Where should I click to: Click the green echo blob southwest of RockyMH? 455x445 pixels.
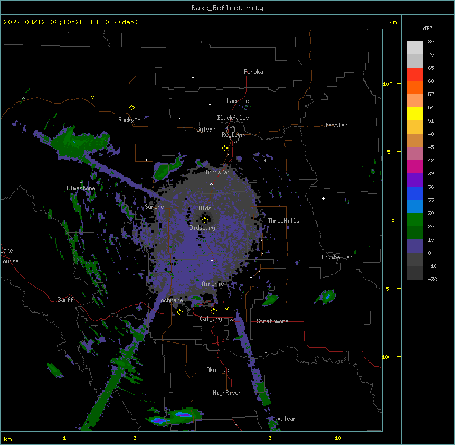coord(81,142)
